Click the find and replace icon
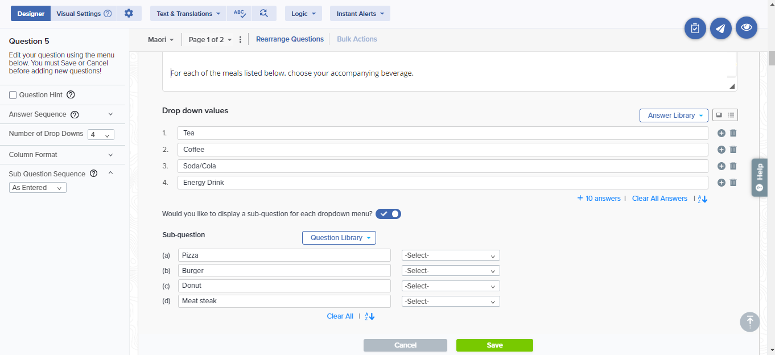The height and width of the screenshot is (355, 775). tap(263, 14)
